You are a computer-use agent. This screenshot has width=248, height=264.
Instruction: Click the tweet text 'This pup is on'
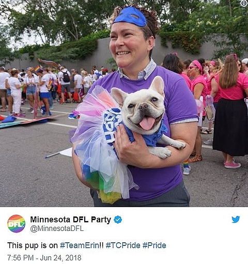click(x=33, y=245)
